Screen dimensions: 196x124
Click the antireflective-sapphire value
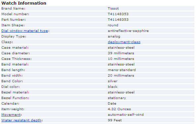click(128, 31)
